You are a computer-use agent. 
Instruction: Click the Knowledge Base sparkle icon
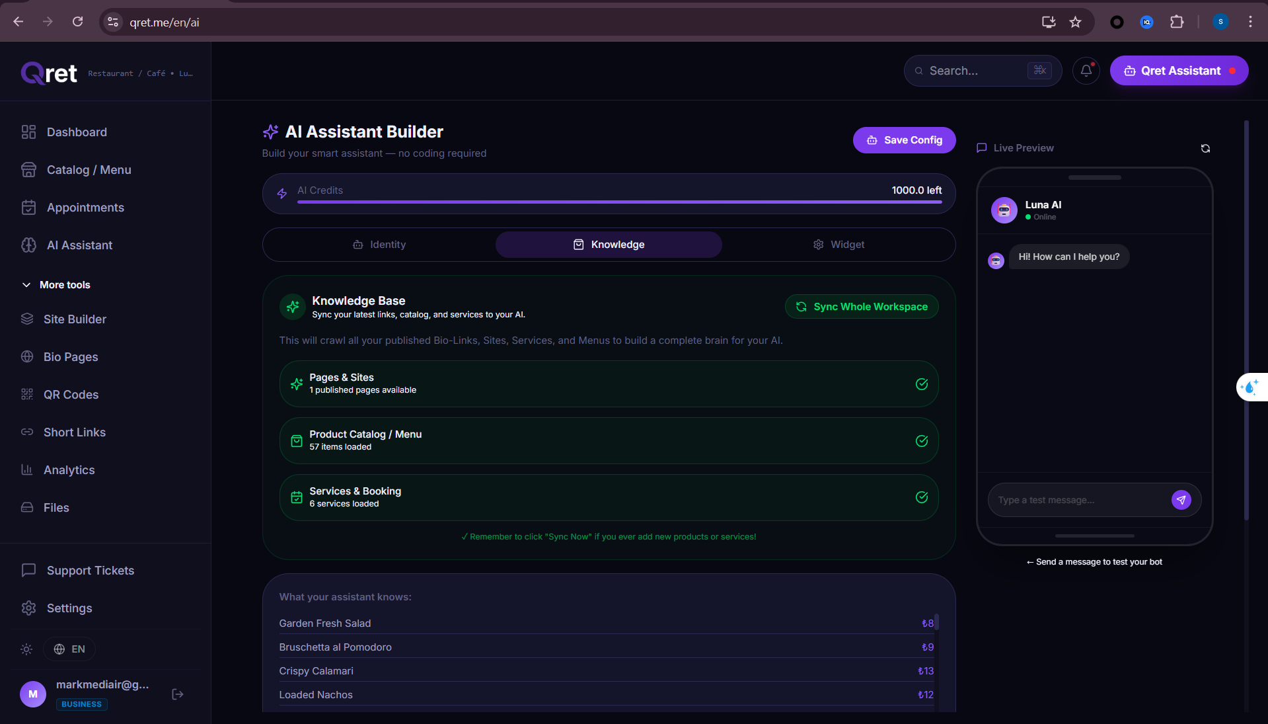(x=293, y=307)
